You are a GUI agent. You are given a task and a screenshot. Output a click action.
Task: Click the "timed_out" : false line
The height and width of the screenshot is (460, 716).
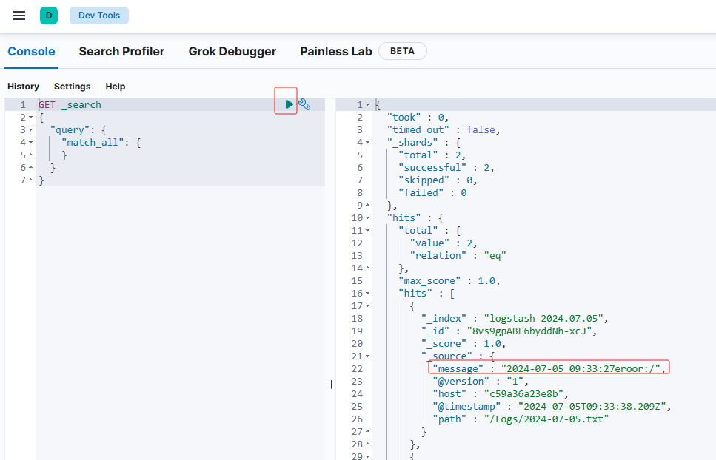tap(444, 130)
